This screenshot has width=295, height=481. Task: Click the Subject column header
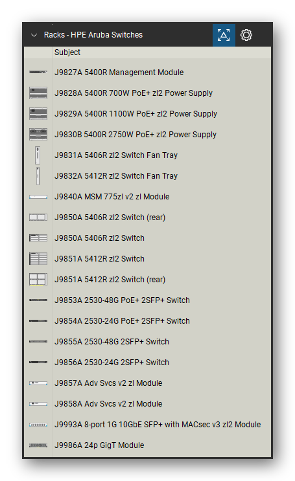67,52
